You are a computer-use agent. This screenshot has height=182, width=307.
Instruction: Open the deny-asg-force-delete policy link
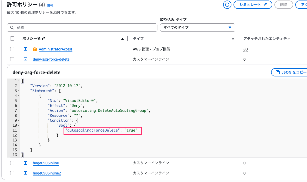pos(51,59)
